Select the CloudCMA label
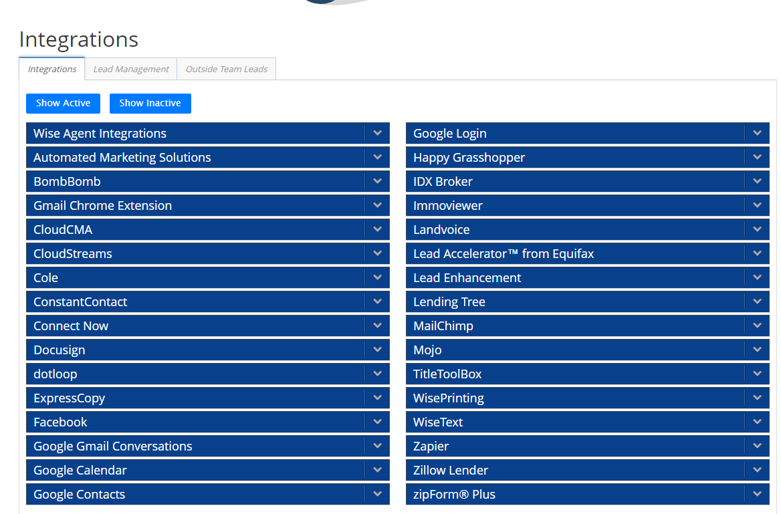Viewport: 781px width, 514px height. [63, 230]
